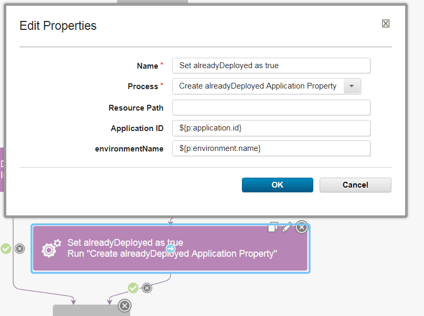Click the blue arrow connector handle on the step
Image resolution: width=424 pixels, height=316 pixels.
coord(170,248)
